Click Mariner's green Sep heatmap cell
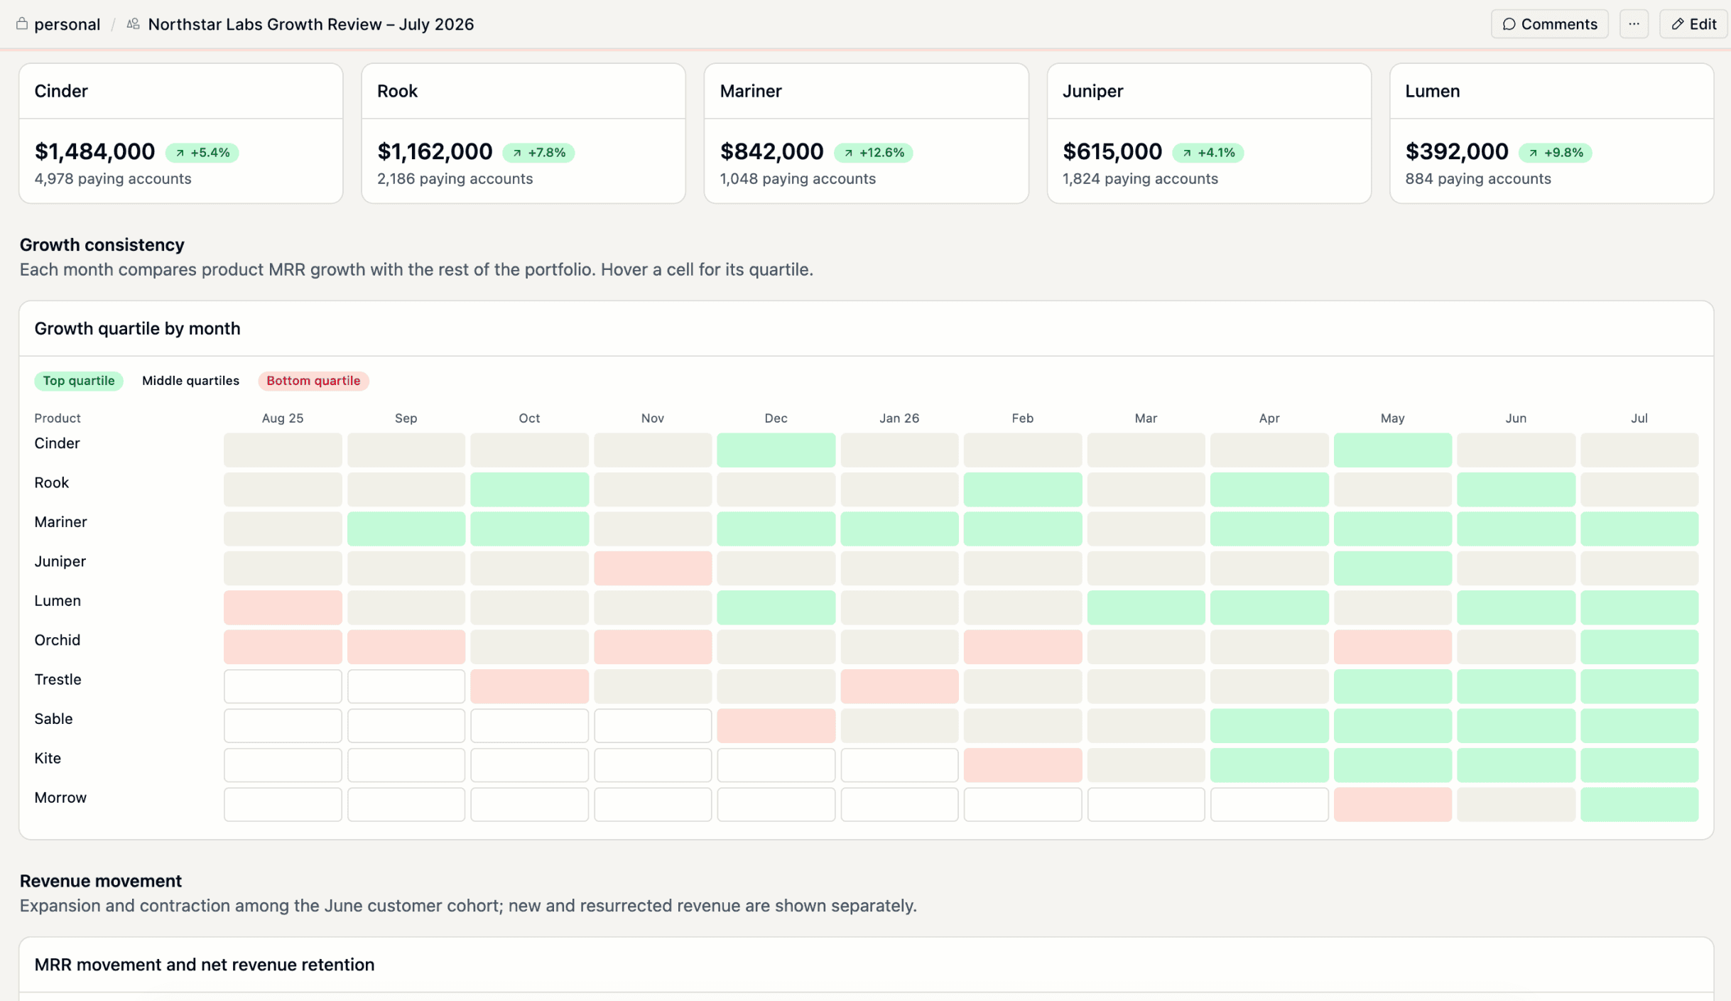 point(406,529)
